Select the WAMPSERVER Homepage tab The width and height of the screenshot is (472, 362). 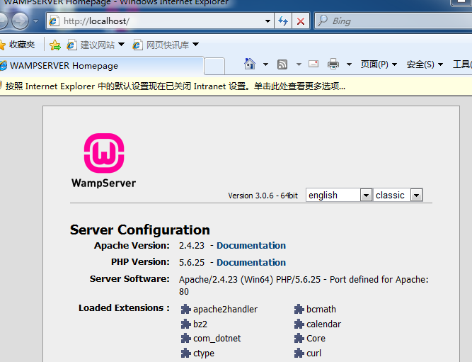pyautogui.click(x=102, y=66)
